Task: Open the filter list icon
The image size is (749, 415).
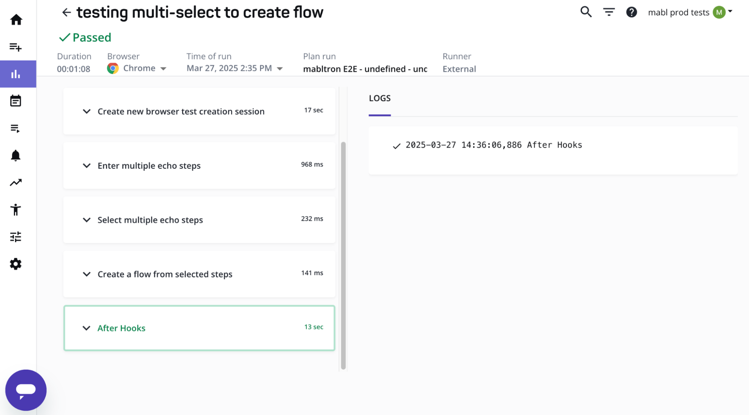Action: click(x=609, y=12)
